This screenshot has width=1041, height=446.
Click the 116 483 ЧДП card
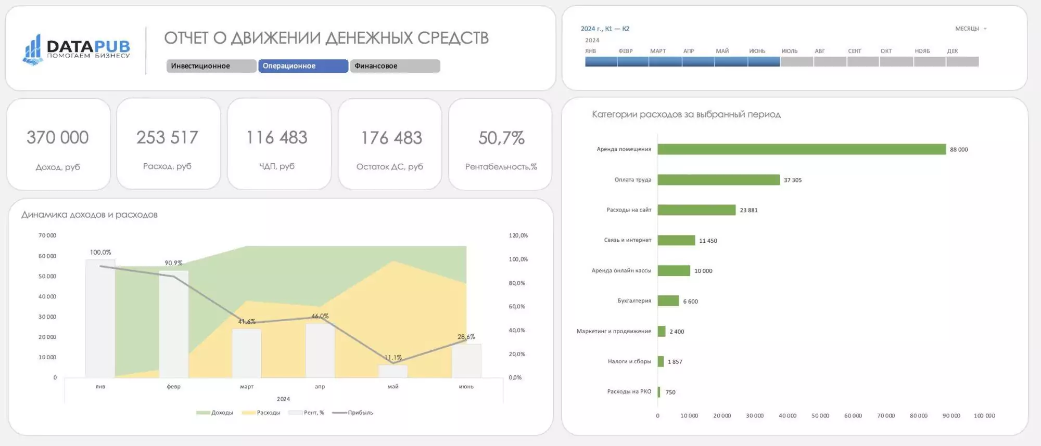(x=279, y=144)
